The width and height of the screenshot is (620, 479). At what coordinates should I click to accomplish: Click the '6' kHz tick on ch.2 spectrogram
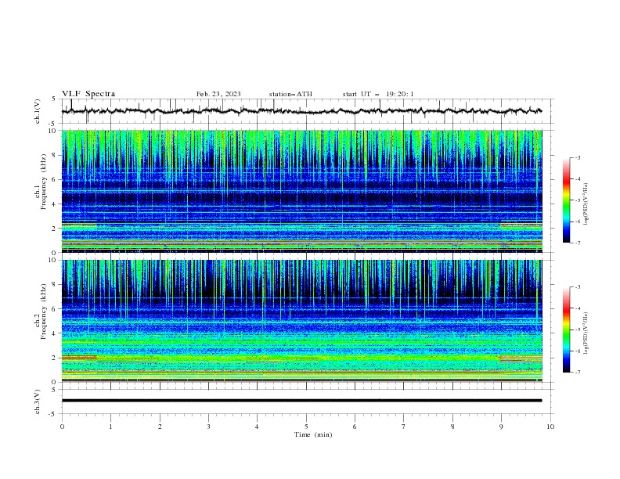[x=55, y=309]
